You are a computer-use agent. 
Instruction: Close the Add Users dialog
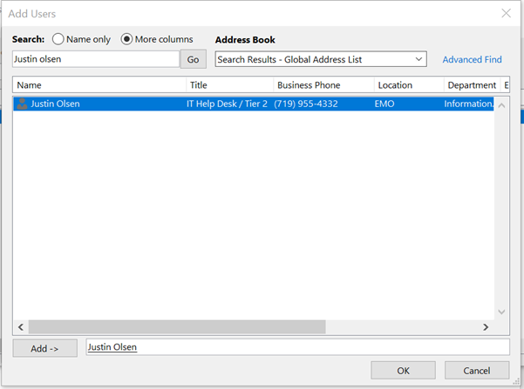click(507, 13)
